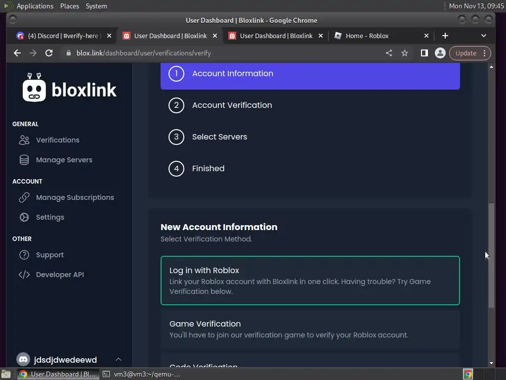Image resolution: width=506 pixels, height=380 pixels.
Task: Select the Chrome taskbar window entry
Action: point(58,374)
